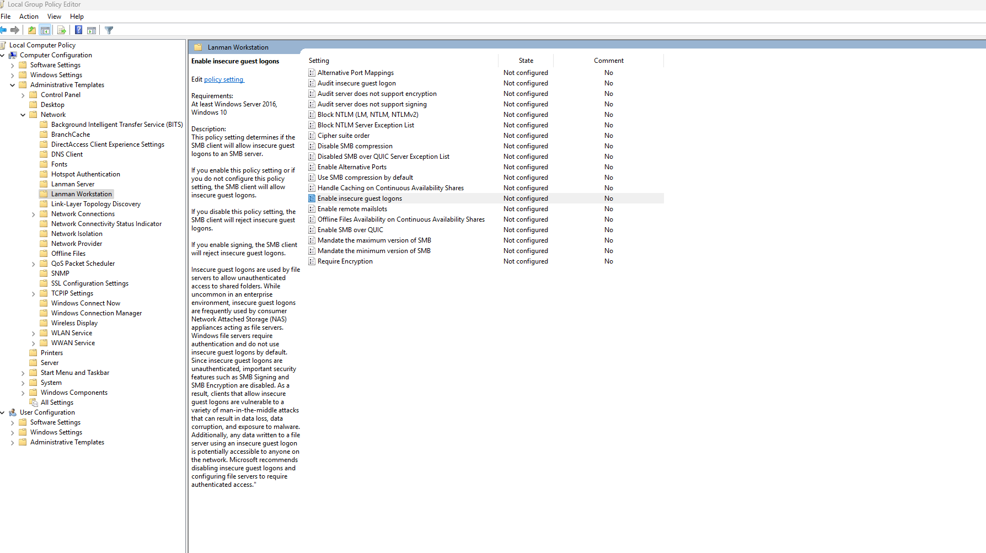Image resolution: width=986 pixels, height=553 pixels.
Task: Sort by the State column header
Action: [x=526, y=61]
